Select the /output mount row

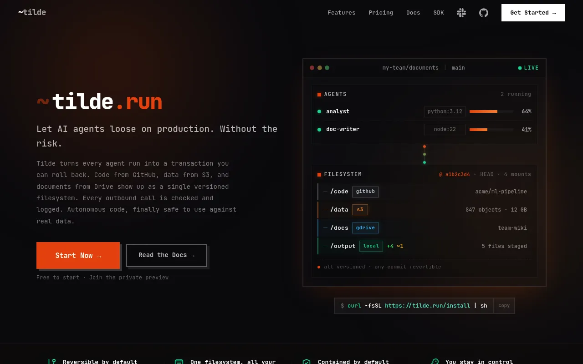[x=424, y=246]
